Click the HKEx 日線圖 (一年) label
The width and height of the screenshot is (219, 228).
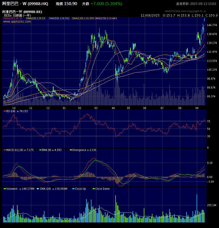[x=17, y=15]
